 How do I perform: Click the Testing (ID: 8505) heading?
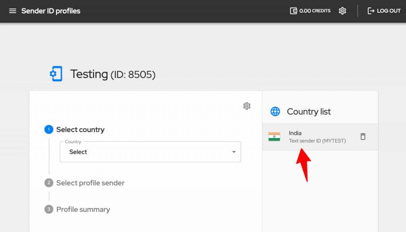pos(113,74)
